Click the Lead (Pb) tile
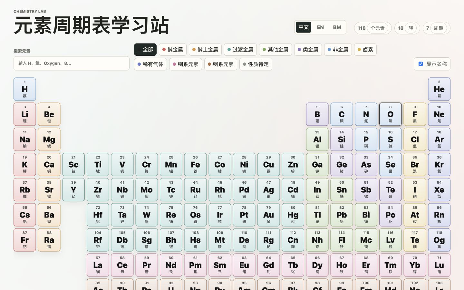This screenshot has width=464, height=290. (342, 215)
